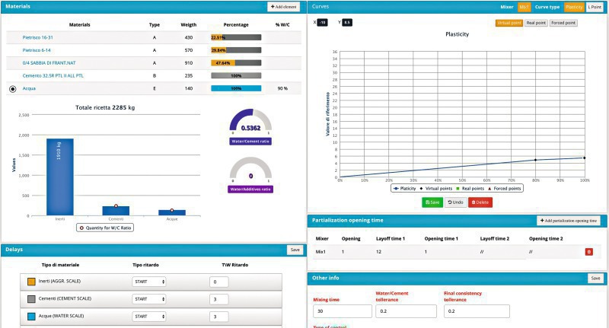This screenshot has width=609, height=328.
Task: Click the virtual point at 80% on curve
Action: pos(536,160)
